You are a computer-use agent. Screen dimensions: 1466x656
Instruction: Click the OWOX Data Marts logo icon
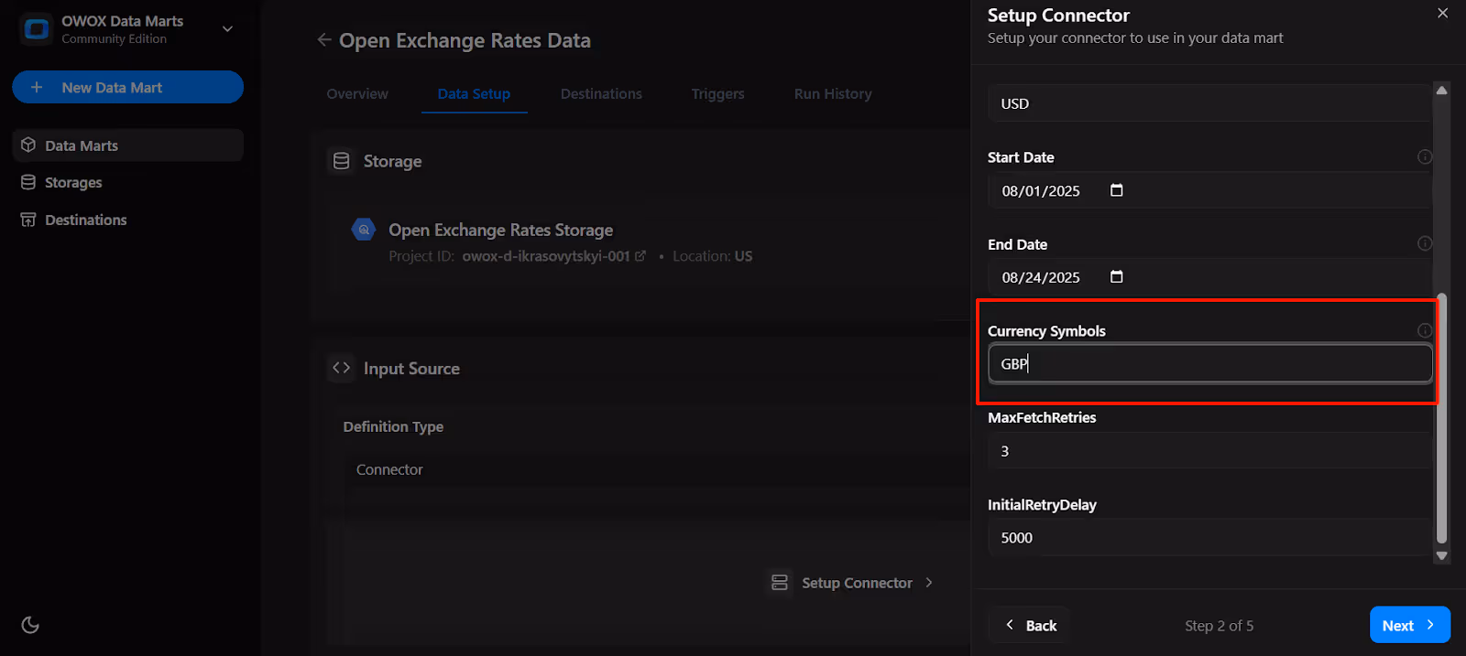point(37,29)
